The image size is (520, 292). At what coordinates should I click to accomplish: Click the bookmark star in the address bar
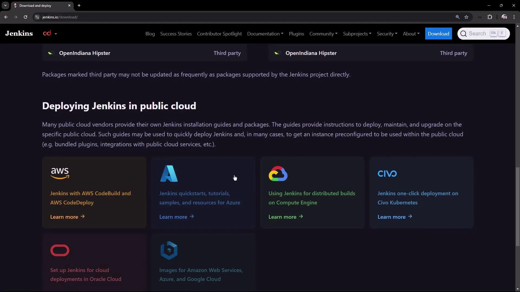coord(467,17)
